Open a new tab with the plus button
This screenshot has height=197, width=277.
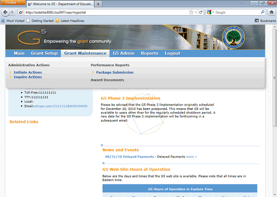98,4
